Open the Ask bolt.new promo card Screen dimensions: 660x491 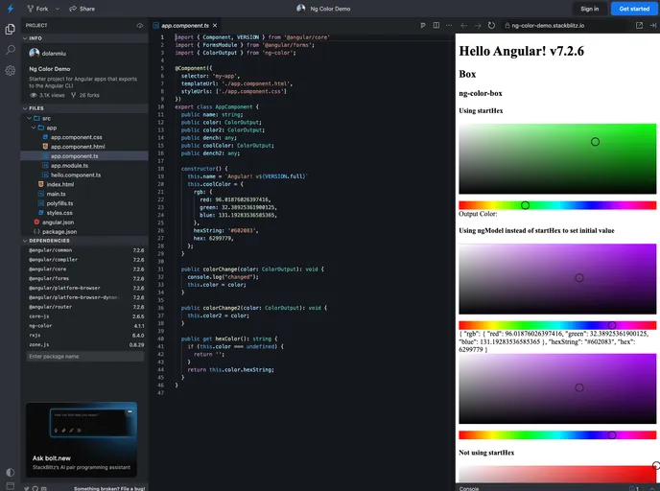pyautogui.click(x=82, y=439)
